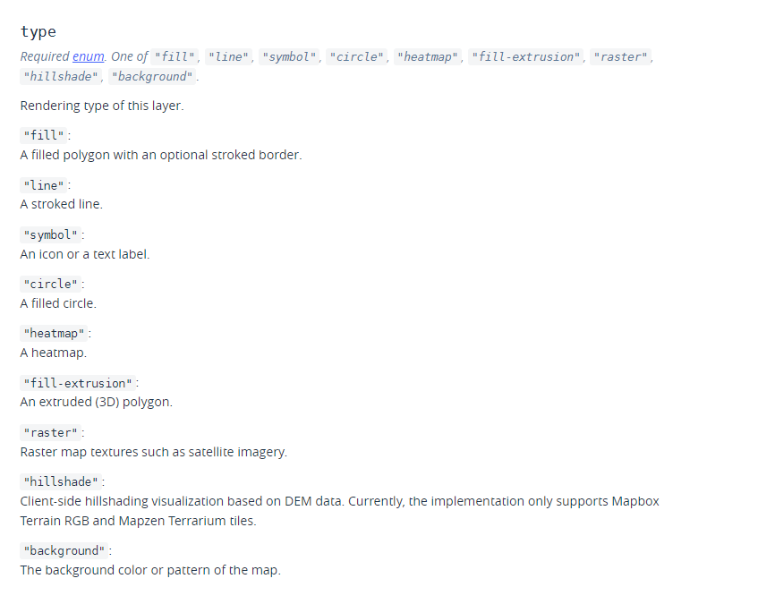Click the "fill-extrusion" definition code label
Image resolution: width=775 pixels, height=604 pixels.
(x=78, y=383)
